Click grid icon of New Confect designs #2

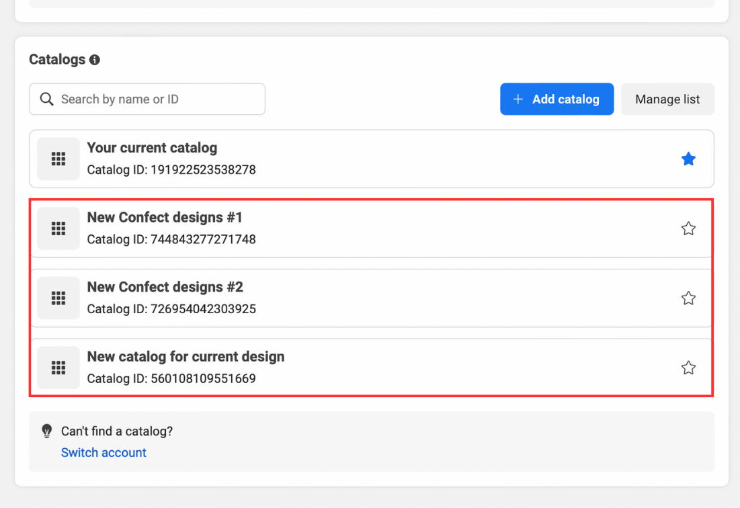click(58, 298)
